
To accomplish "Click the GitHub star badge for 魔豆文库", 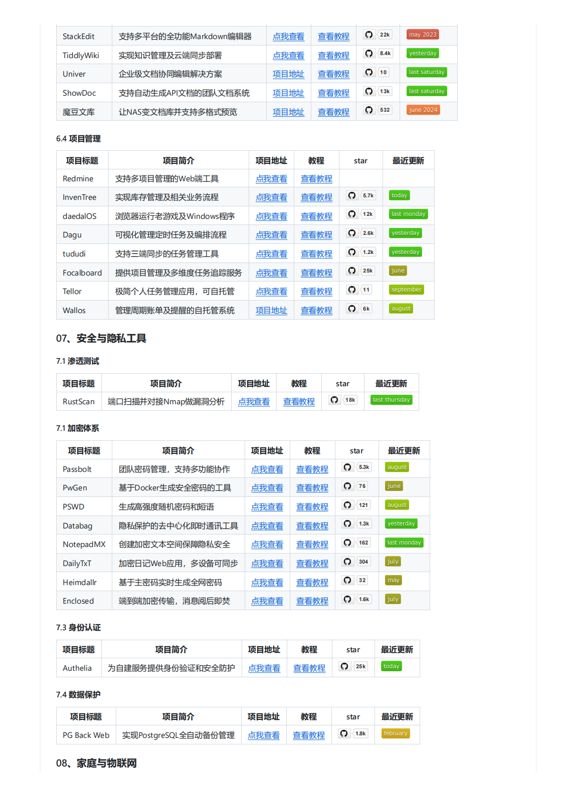I will click(378, 110).
